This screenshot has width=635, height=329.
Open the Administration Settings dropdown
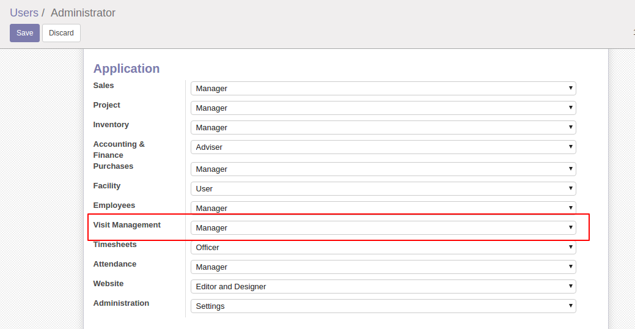click(x=383, y=306)
